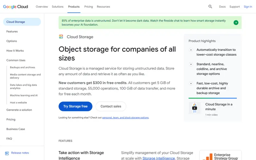
Task: Click Cloud Storage in a minute title
Action: pyautogui.click(x=219, y=107)
